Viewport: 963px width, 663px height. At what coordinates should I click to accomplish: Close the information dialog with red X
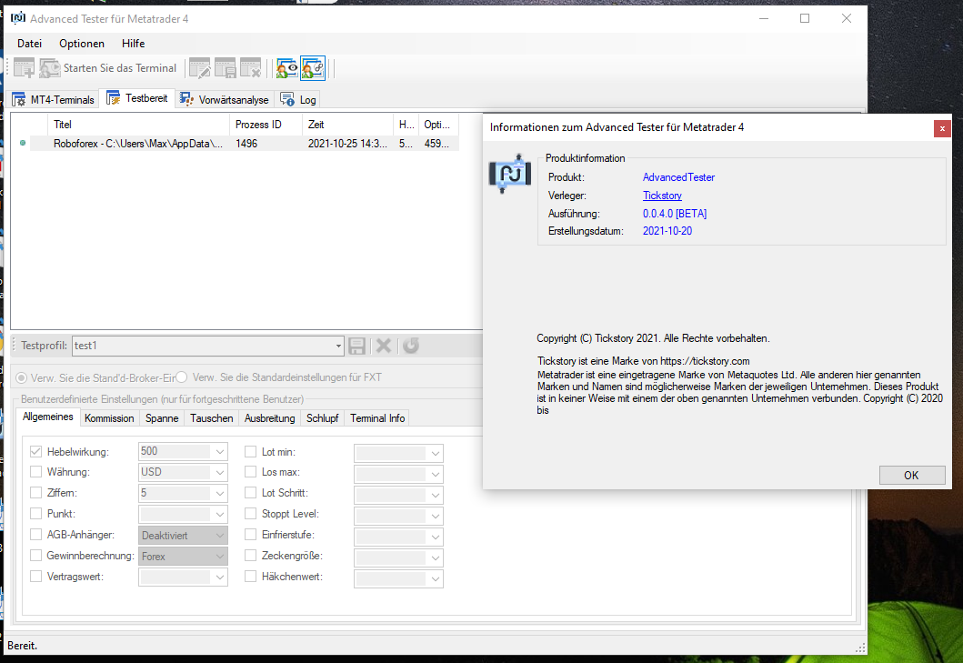coord(942,128)
